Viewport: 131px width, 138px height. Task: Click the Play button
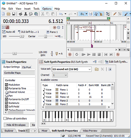(89, 55)
